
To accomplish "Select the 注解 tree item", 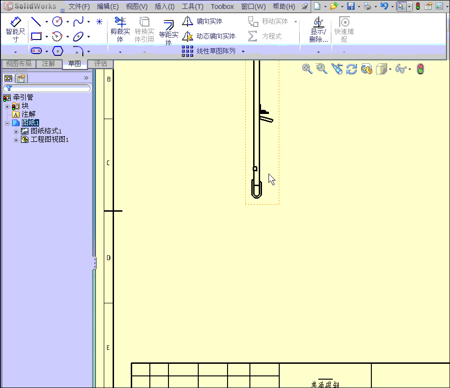I will [28, 114].
